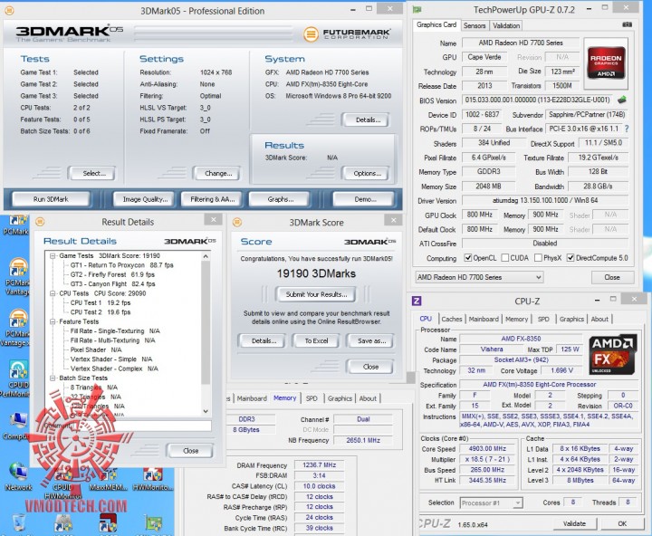The height and width of the screenshot is (536, 652).
Task: Open Network desktop icon
Action: coord(18,477)
